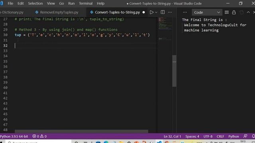This screenshot has height=143, width=255.
Task: Click line number 30 in gutter
Action: [x=5, y=35]
